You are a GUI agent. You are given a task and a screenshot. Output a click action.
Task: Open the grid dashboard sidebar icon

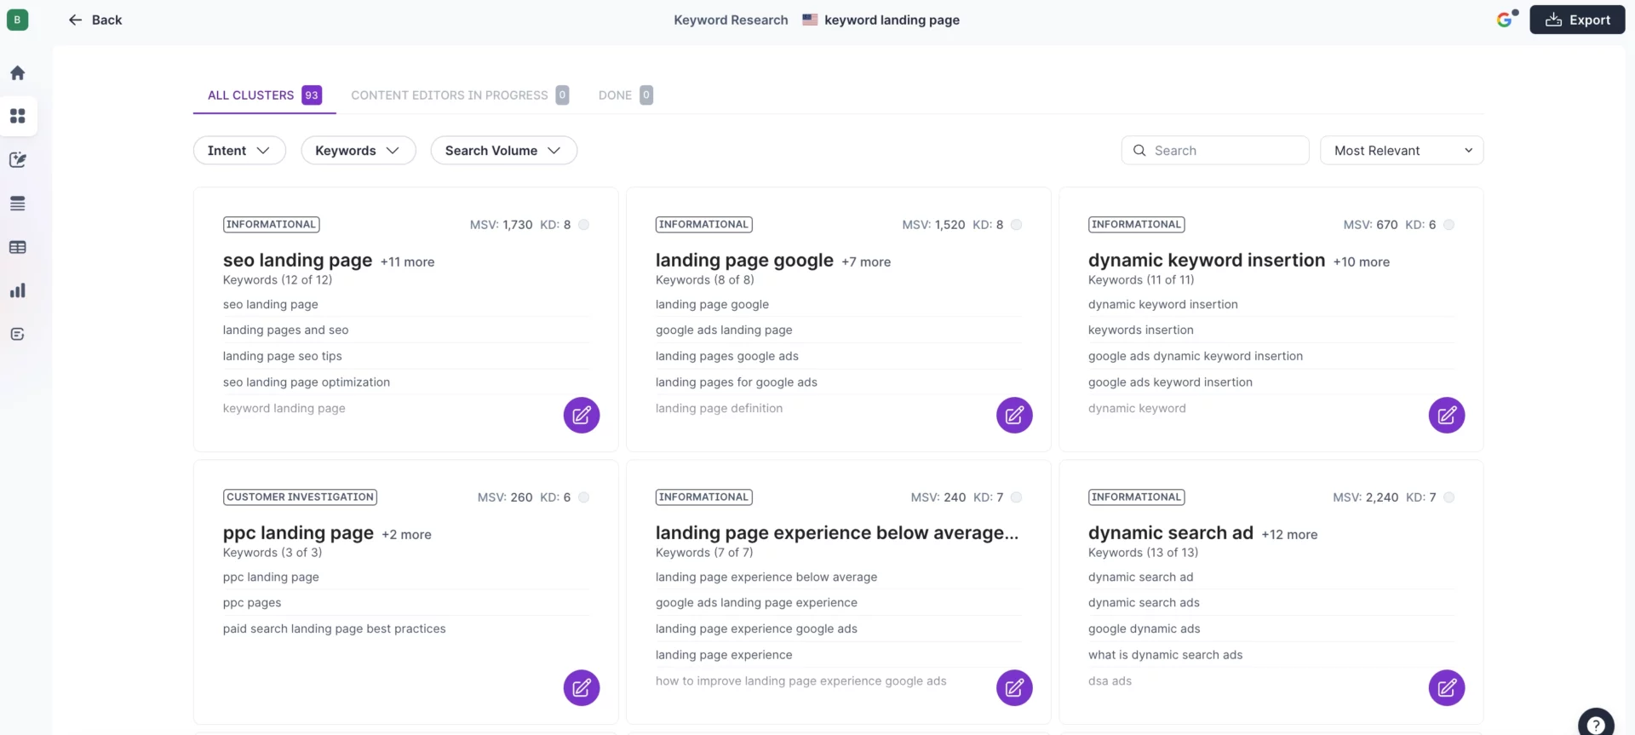click(17, 116)
